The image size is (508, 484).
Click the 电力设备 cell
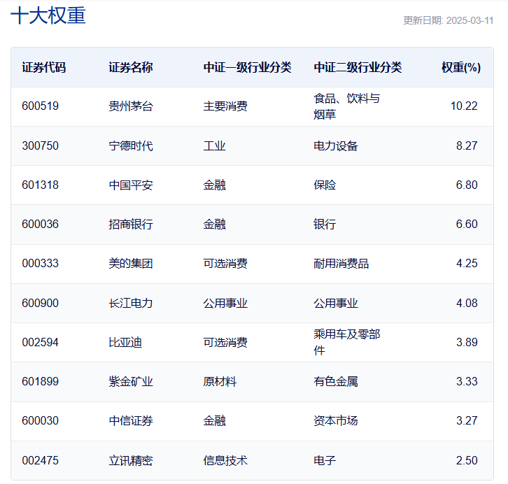[336, 145]
